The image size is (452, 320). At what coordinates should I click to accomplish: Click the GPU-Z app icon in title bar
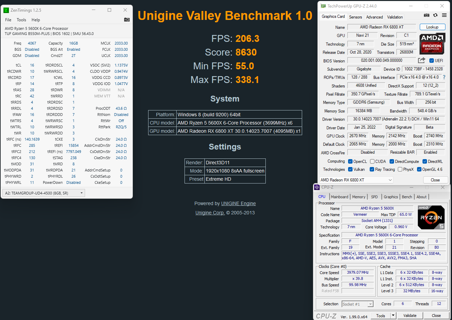323,6
